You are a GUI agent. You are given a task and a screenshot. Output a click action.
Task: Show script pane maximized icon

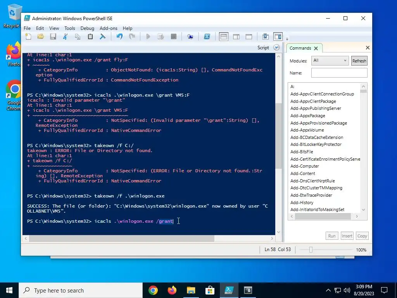(249, 36)
